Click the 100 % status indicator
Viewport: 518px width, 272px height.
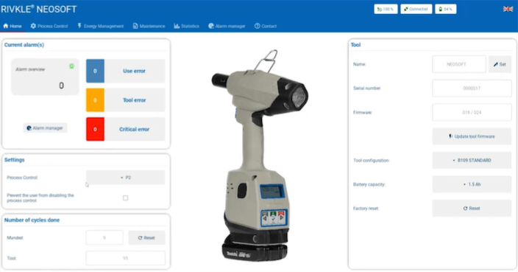coord(386,9)
